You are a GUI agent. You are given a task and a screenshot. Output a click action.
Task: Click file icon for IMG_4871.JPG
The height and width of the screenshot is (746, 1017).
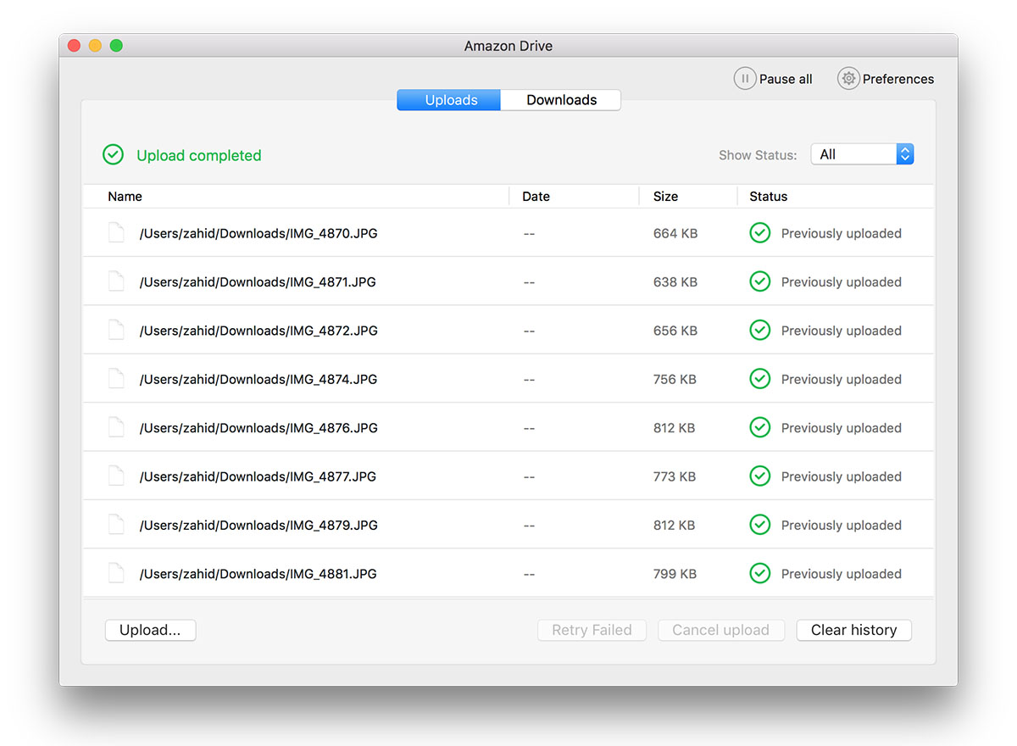116,281
